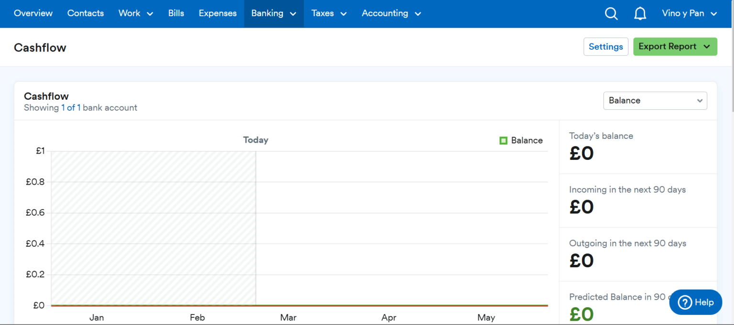734x325 pixels.
Task: Navigate to Bills
Action: (x=176, y=13)
